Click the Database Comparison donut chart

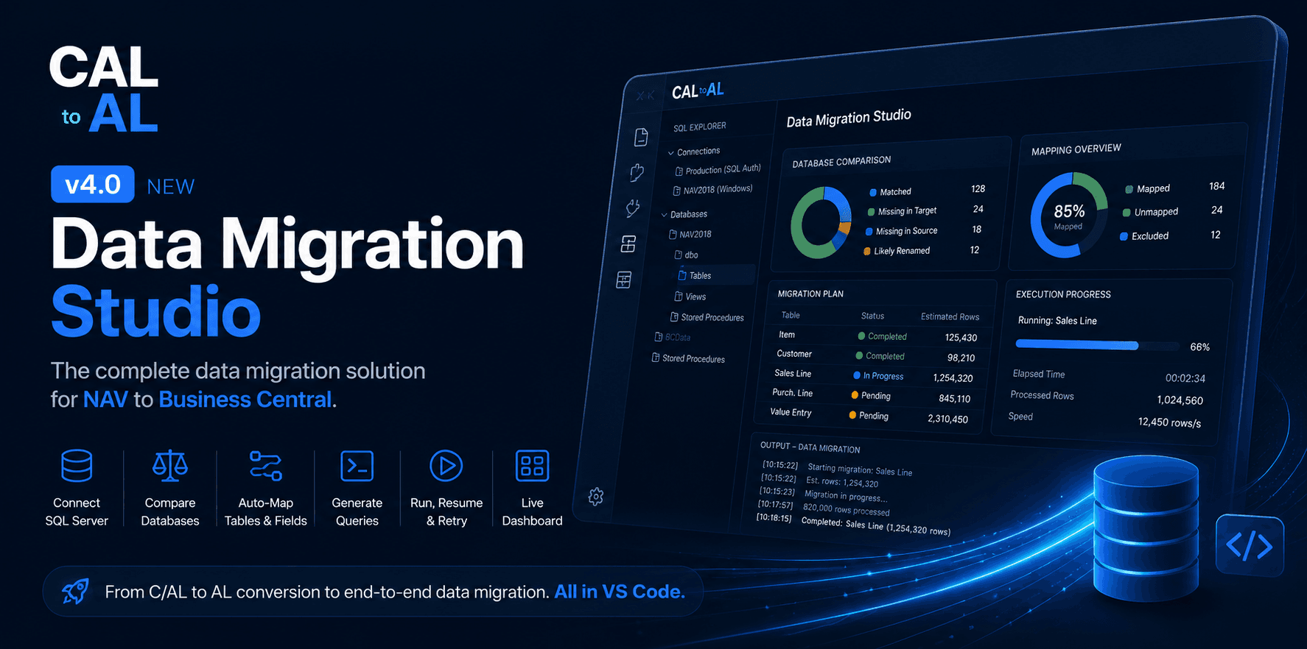(x=821, y=222)
